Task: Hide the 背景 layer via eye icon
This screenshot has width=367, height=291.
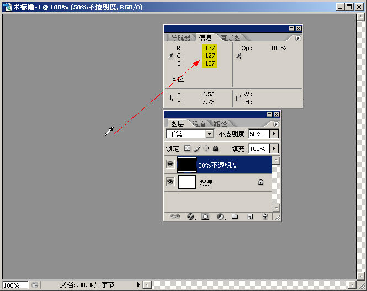Action: [171, 182]
